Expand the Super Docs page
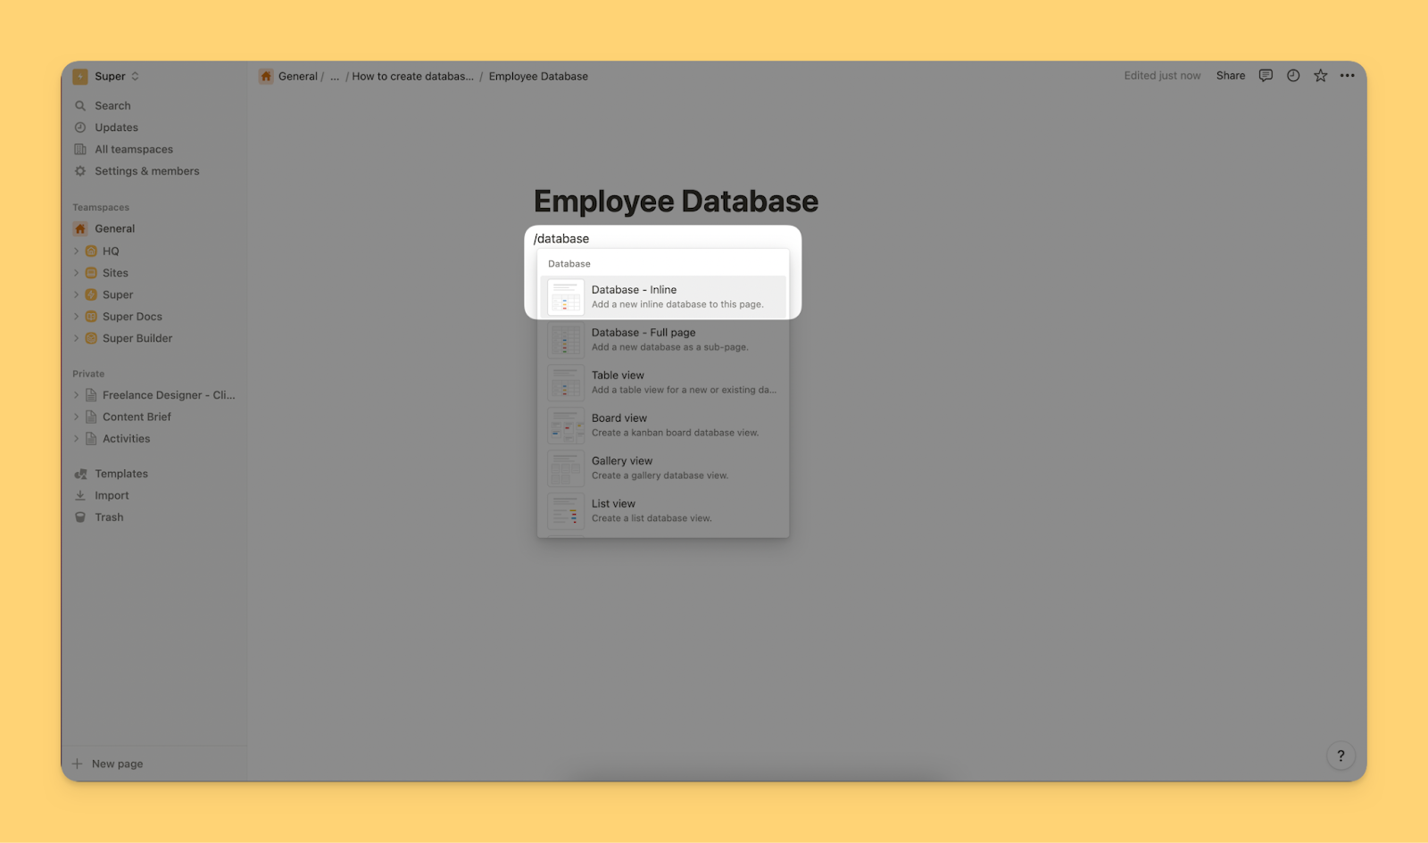Image resolution: width=1428 pixels, height=843 pixels. coord(76,317)
